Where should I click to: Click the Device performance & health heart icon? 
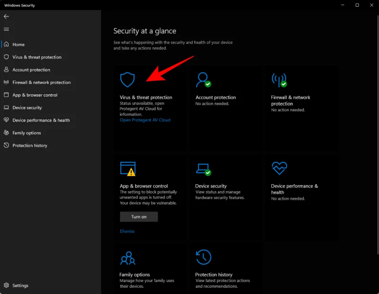pyautogui.click(x=279, y=168)
